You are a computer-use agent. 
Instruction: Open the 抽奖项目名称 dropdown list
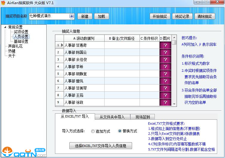[72, 16]
